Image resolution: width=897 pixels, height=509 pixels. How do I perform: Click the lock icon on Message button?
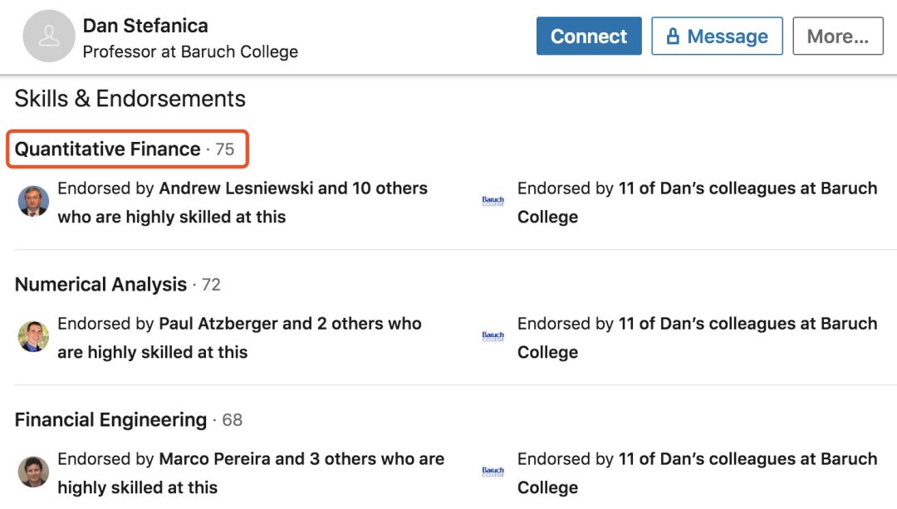pyautogui.click(x=673, y=37)
